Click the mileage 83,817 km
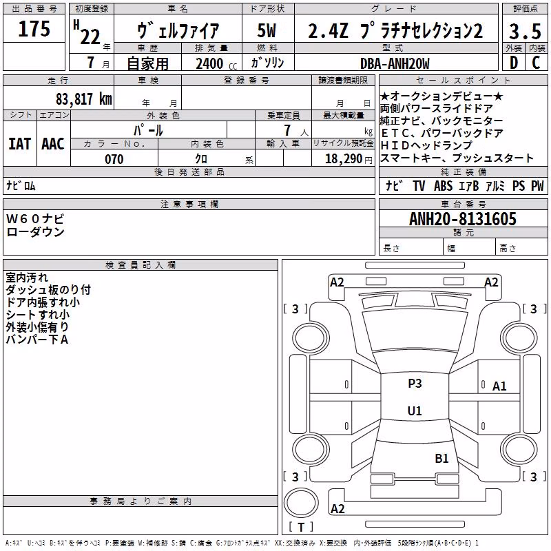551x551 pixels. tap(84, 99)
